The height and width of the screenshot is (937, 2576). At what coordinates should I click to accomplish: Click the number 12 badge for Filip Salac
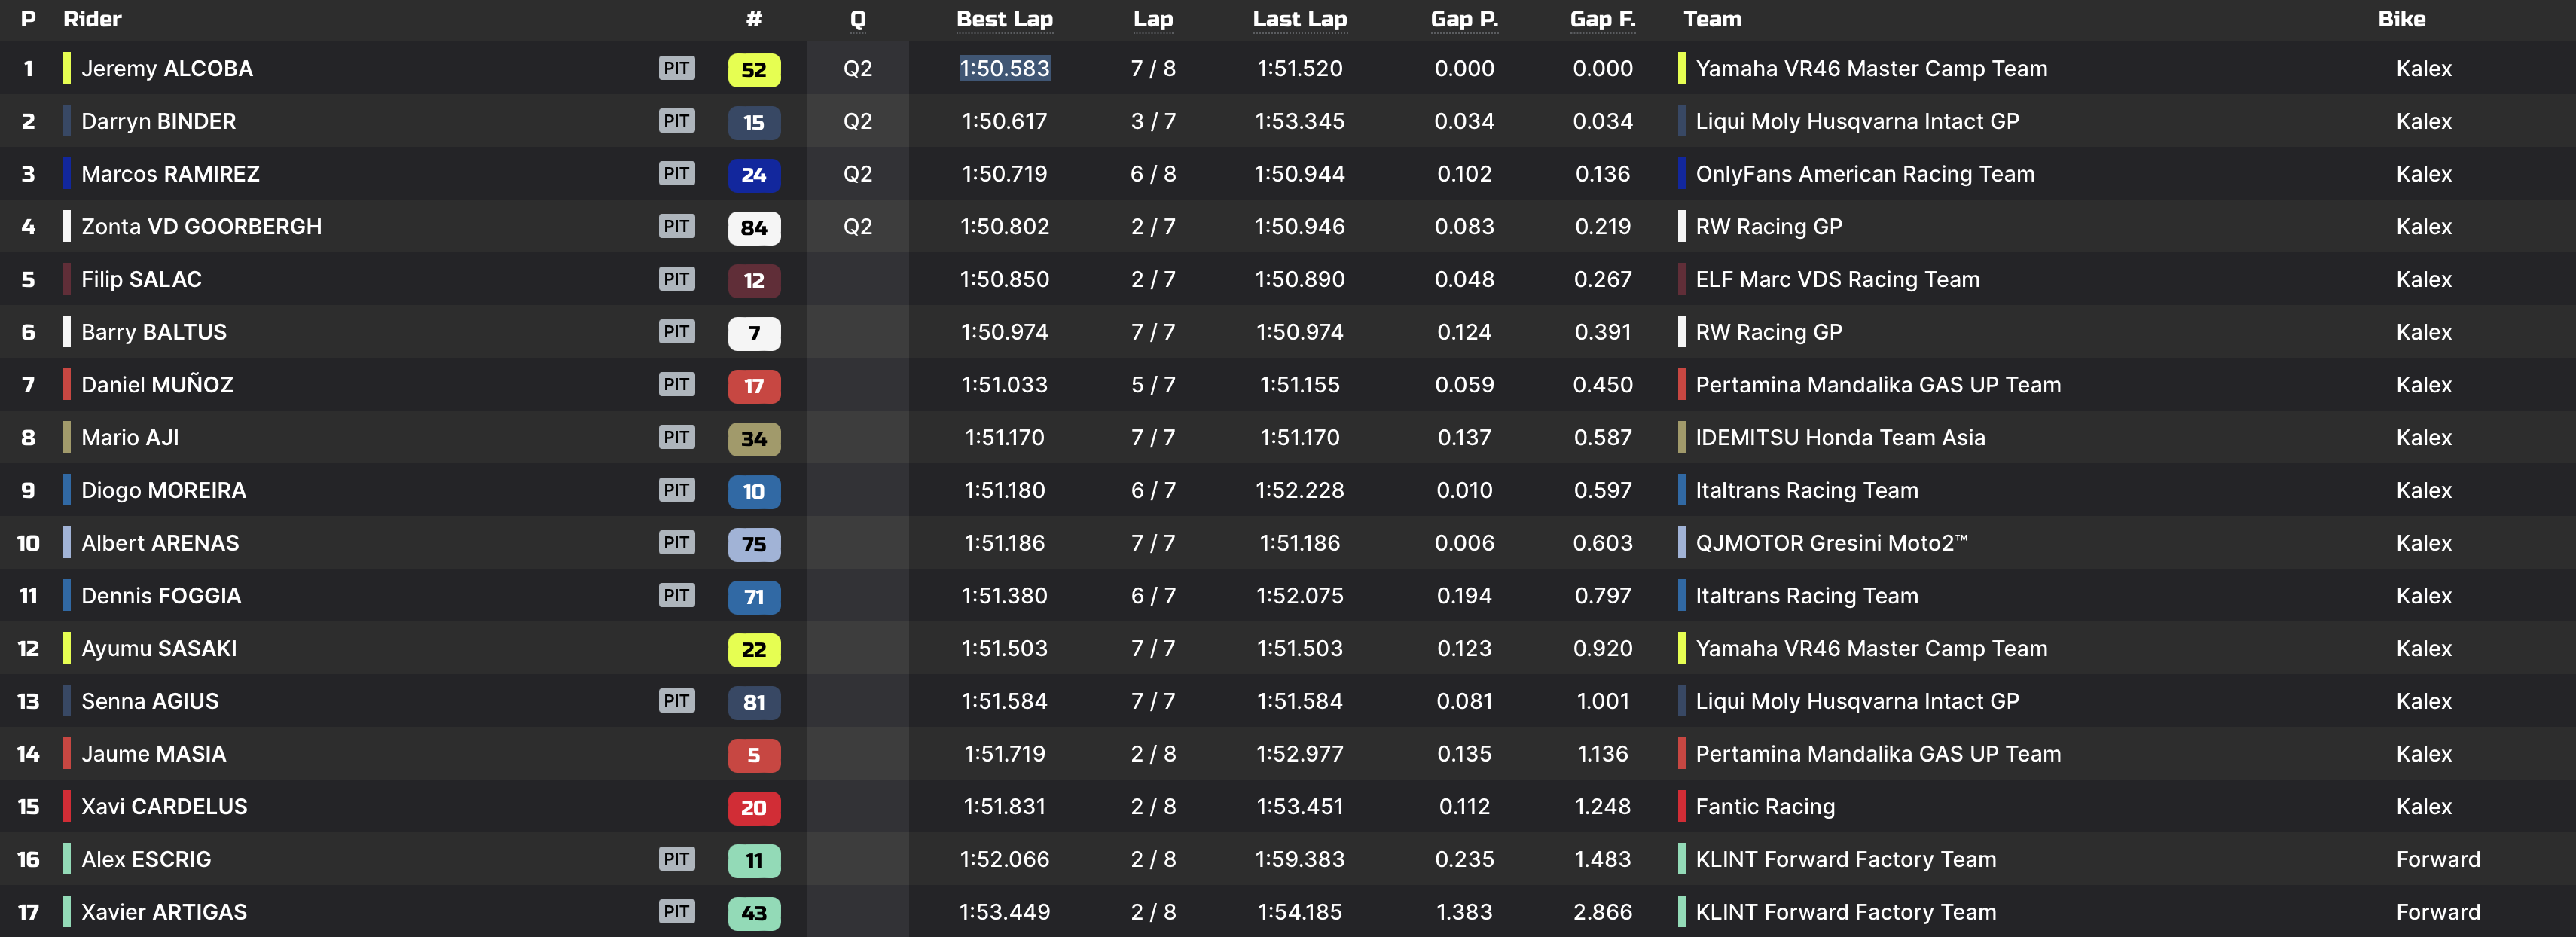click(754, 280)
